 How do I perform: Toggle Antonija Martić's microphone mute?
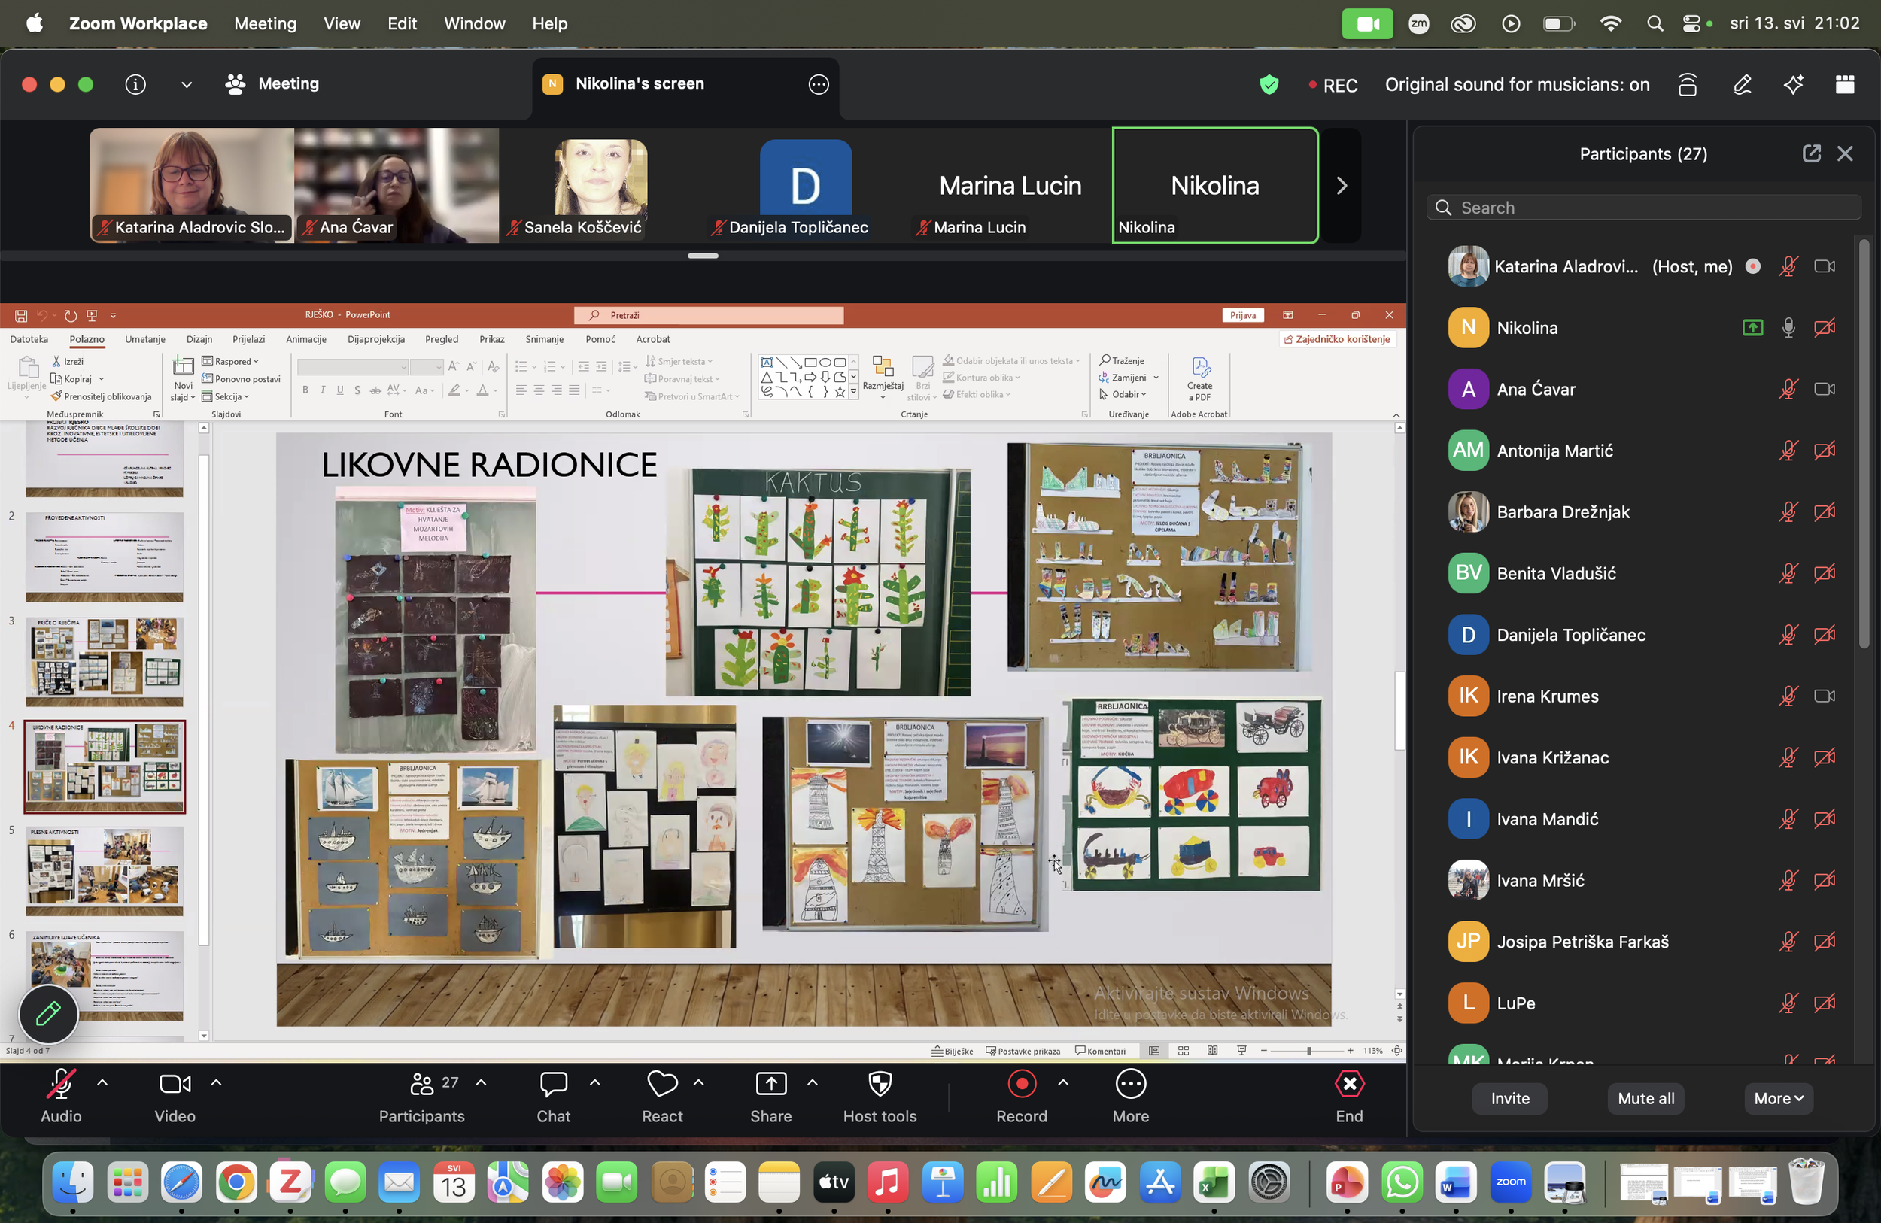[x=1788, y=451]
